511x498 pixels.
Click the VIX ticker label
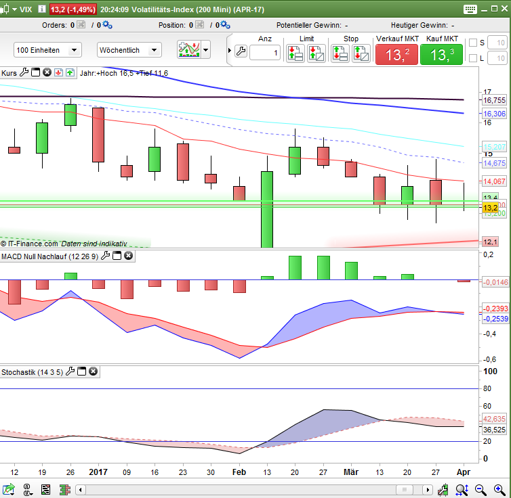tap(26, 9)
